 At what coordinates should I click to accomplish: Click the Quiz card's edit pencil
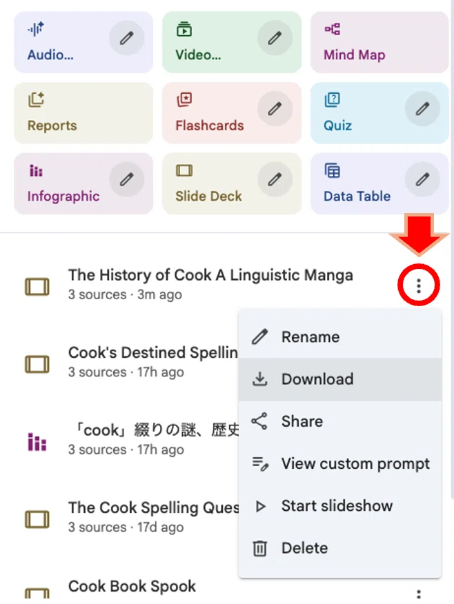pos(422,109)
